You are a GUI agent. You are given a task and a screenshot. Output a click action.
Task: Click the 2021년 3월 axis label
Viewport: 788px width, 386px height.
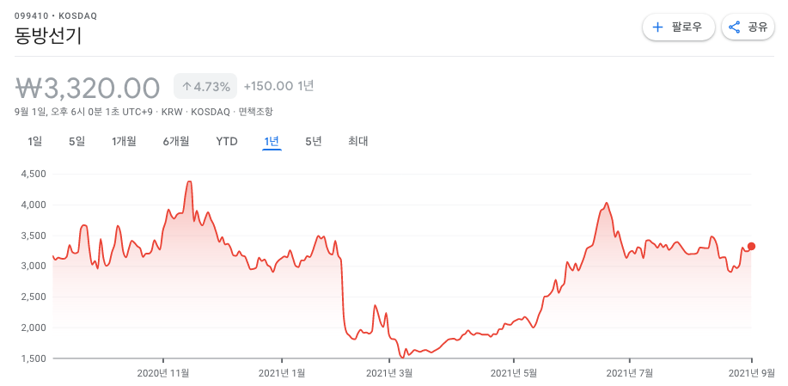[389, 372]
